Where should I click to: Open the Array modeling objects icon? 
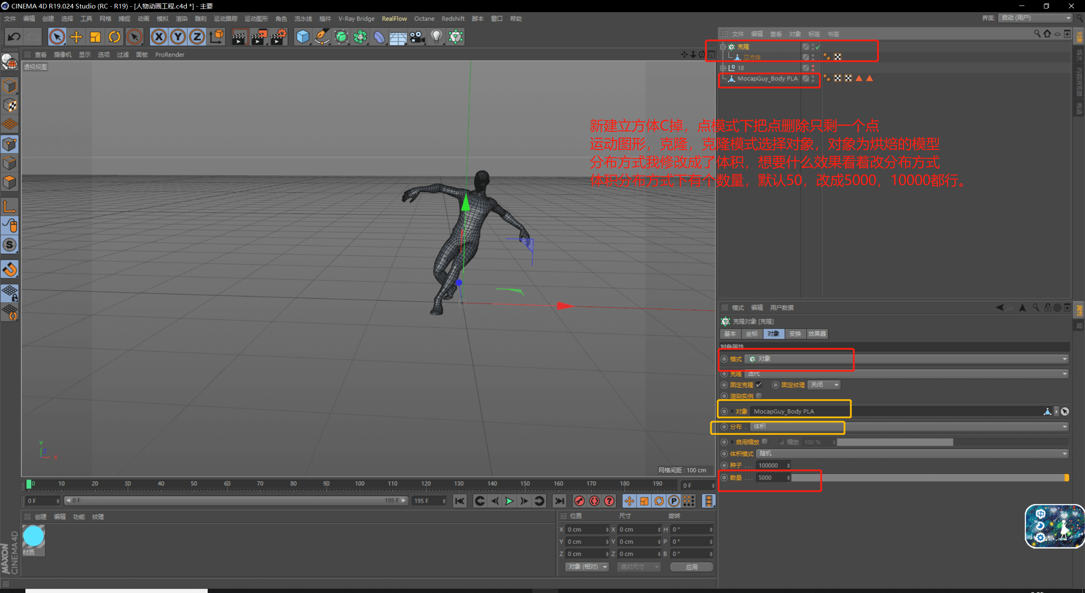[x=360, y=37]
